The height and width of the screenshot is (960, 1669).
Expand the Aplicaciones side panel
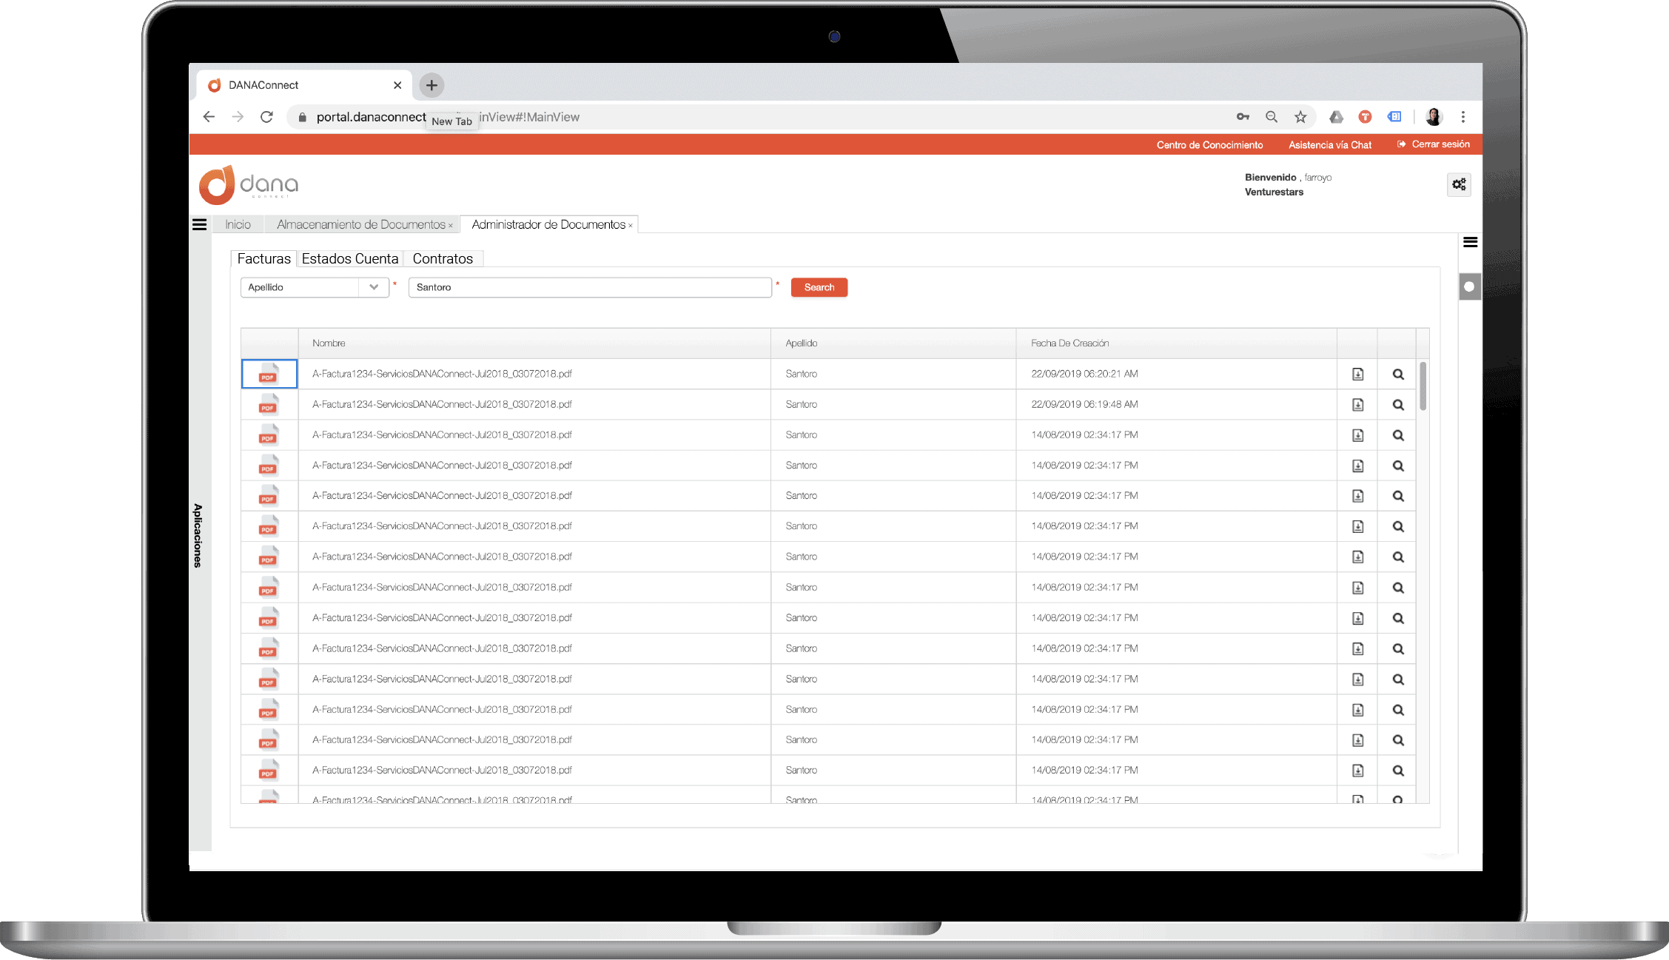coord(198,535)
